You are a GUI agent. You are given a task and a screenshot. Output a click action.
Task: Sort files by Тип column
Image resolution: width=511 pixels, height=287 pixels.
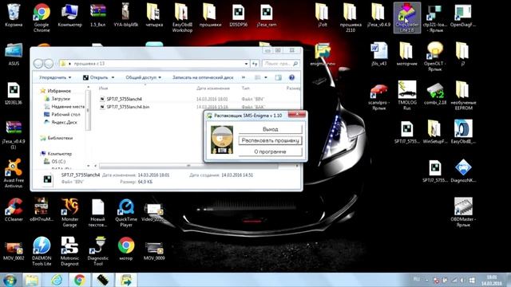point(245,88)
